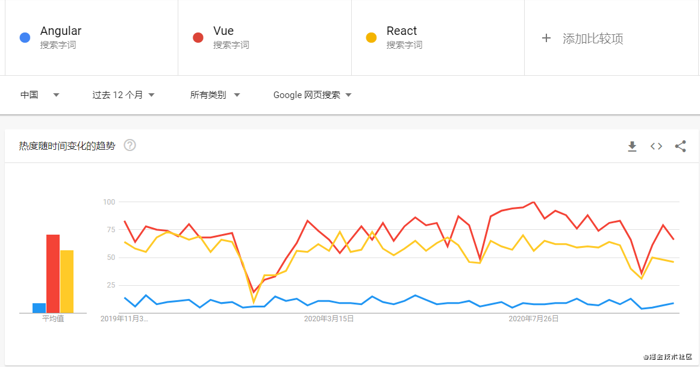Viewport: 700px width, 367px height.
Task: Select the Angular search term card
Action: (x=91, y=37)
